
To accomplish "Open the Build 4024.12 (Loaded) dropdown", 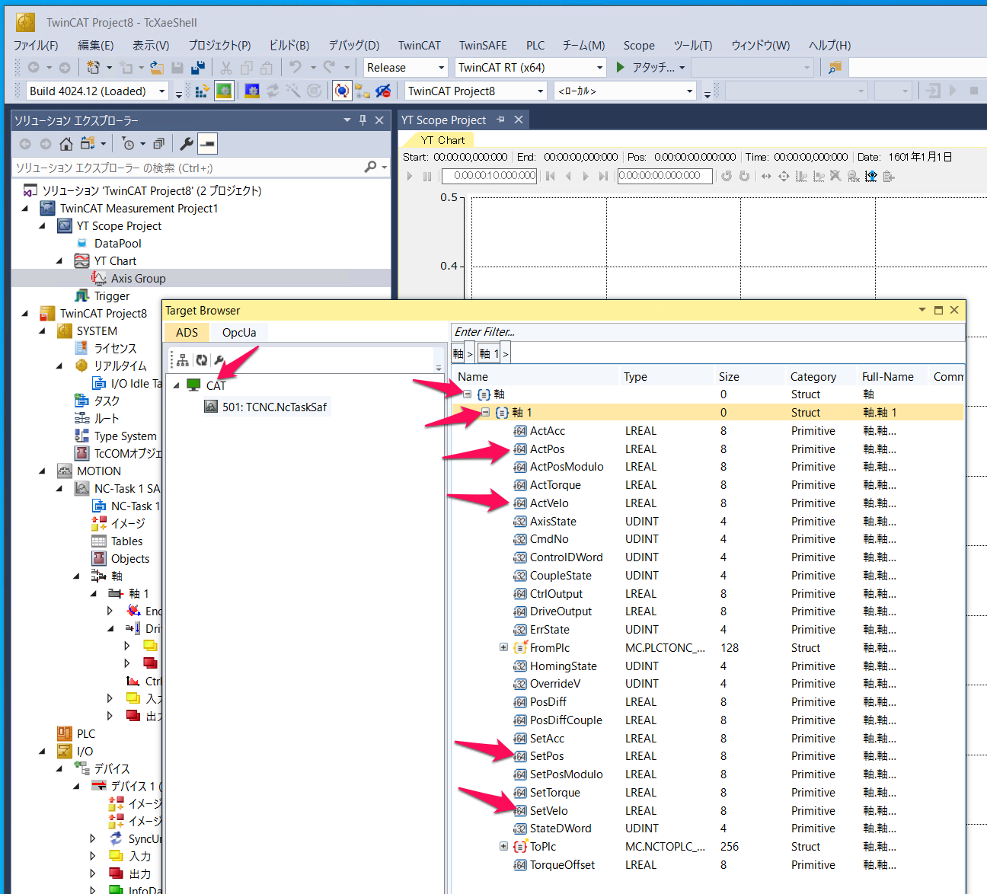I will pos(161,91).
